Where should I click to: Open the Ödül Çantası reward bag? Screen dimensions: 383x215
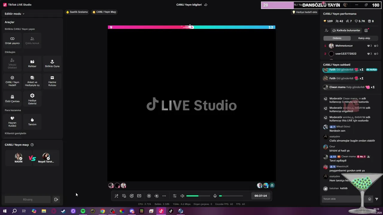point(12,99)
